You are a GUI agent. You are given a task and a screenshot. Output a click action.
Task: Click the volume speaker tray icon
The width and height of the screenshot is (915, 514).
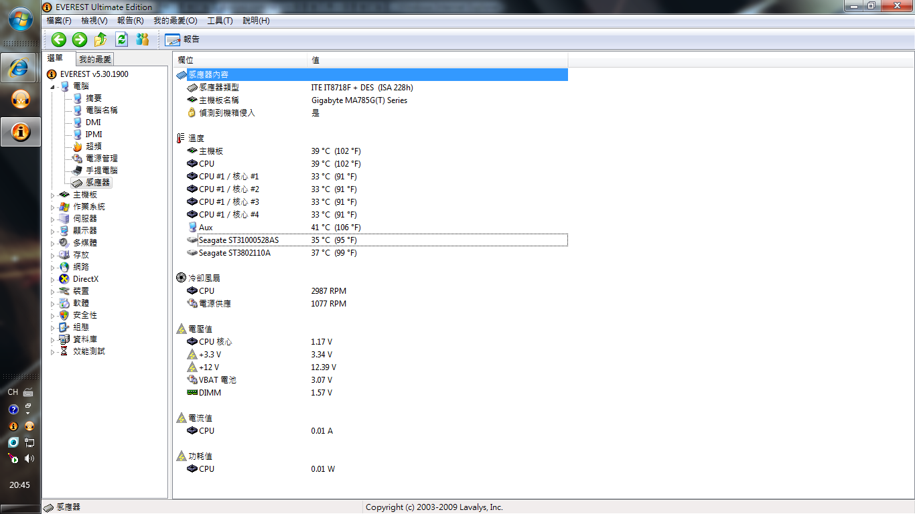(29, 458)
